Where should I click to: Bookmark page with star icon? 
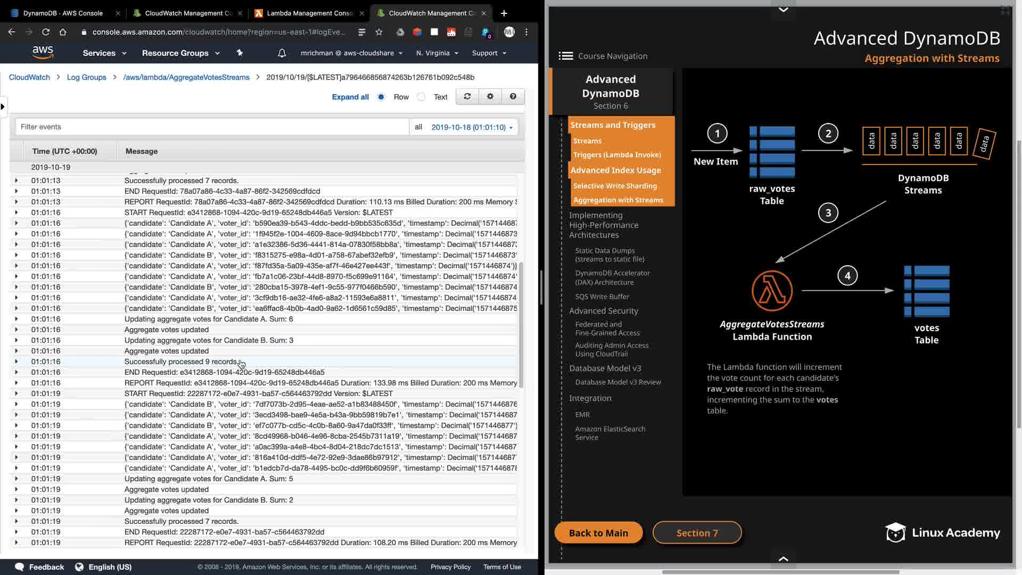point(379,32)
